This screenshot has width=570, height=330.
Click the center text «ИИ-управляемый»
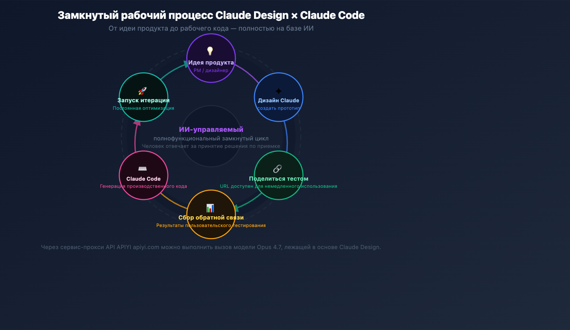(212, 129)
